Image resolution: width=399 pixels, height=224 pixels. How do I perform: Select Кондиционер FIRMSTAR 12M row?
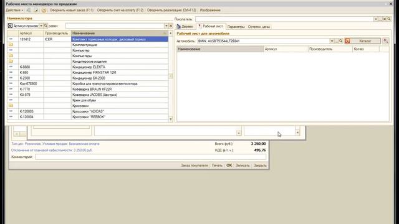coord(88,72)
